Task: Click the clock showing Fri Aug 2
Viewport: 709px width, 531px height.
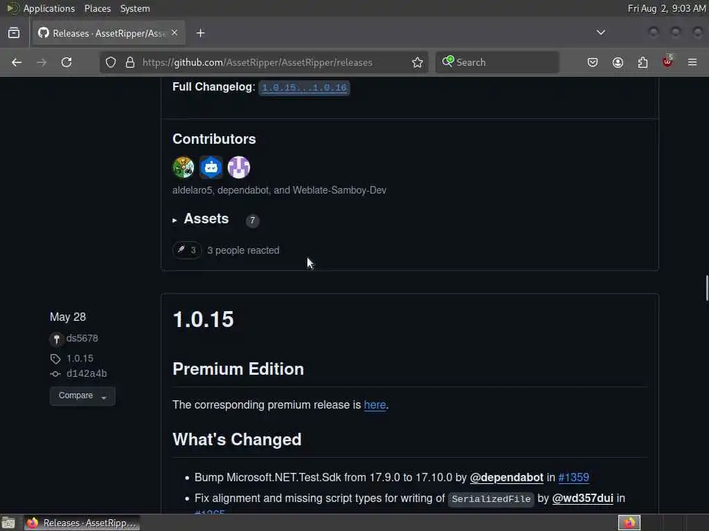Action: [x=667, y=8]
